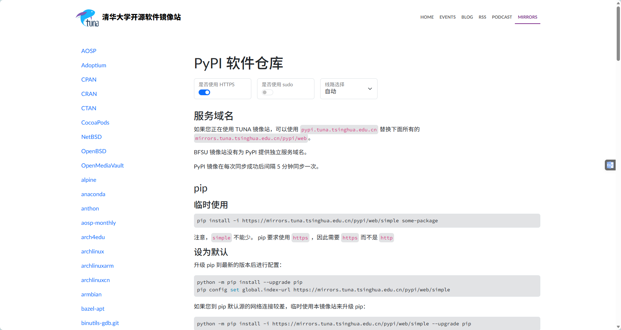Open the alpine mirror help
The image size is (621, 330).
(89, 180)
